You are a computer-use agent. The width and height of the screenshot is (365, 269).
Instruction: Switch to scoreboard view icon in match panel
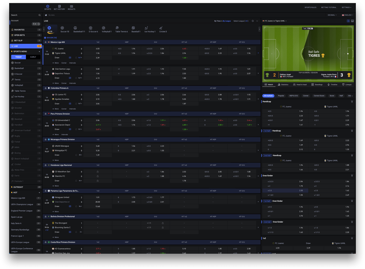pyautogui.click(x=352, y=21)
